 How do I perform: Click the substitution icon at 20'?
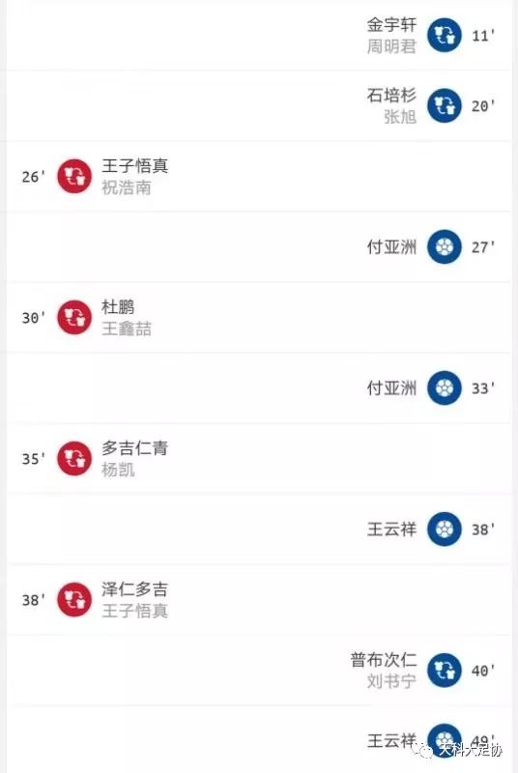[445, 105]
